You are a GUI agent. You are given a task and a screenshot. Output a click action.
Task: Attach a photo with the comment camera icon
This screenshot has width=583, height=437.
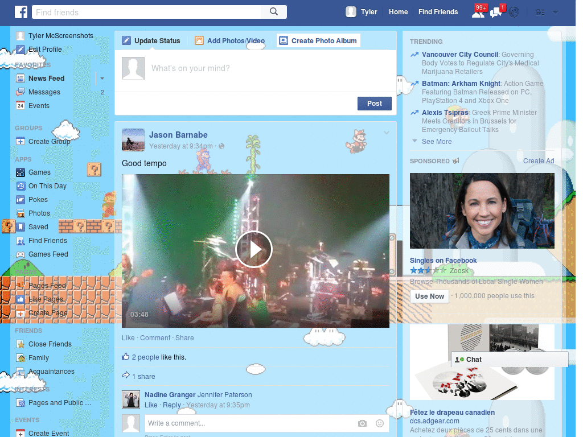coord(362,423)
